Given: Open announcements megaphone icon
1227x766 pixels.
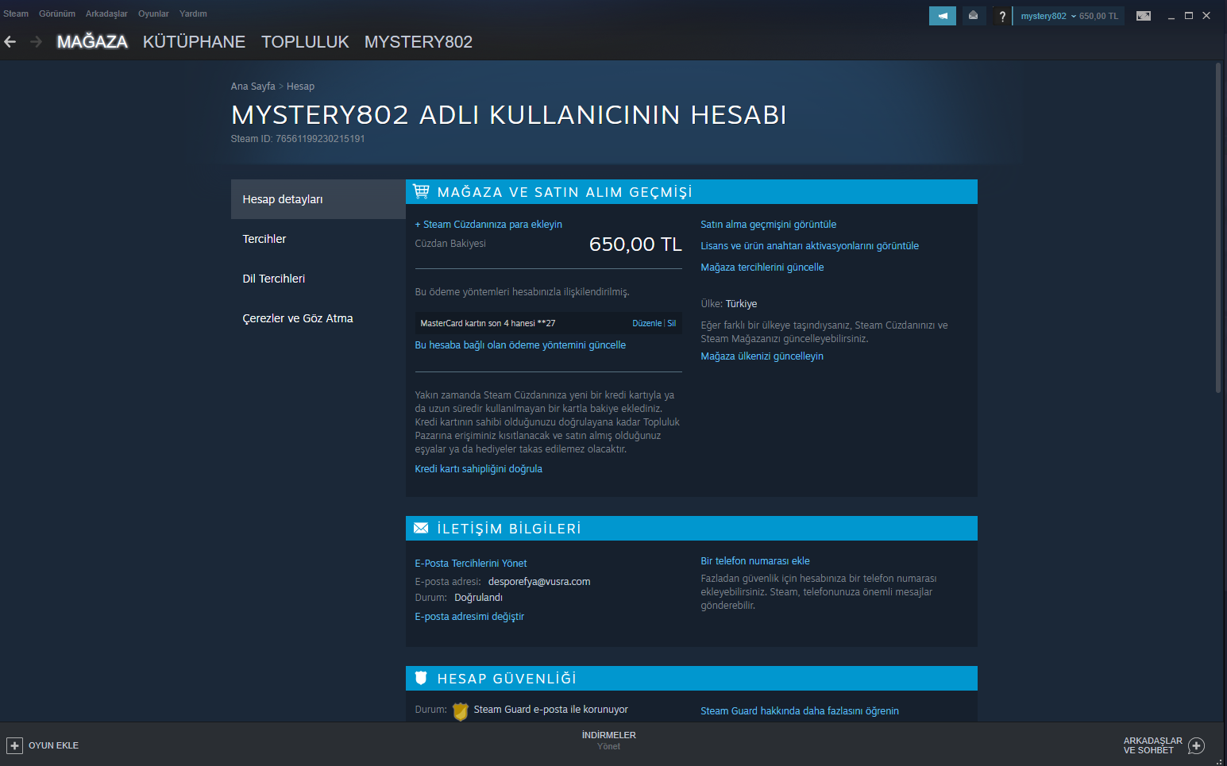Looking at the screenshot, I should pos(943,16).
